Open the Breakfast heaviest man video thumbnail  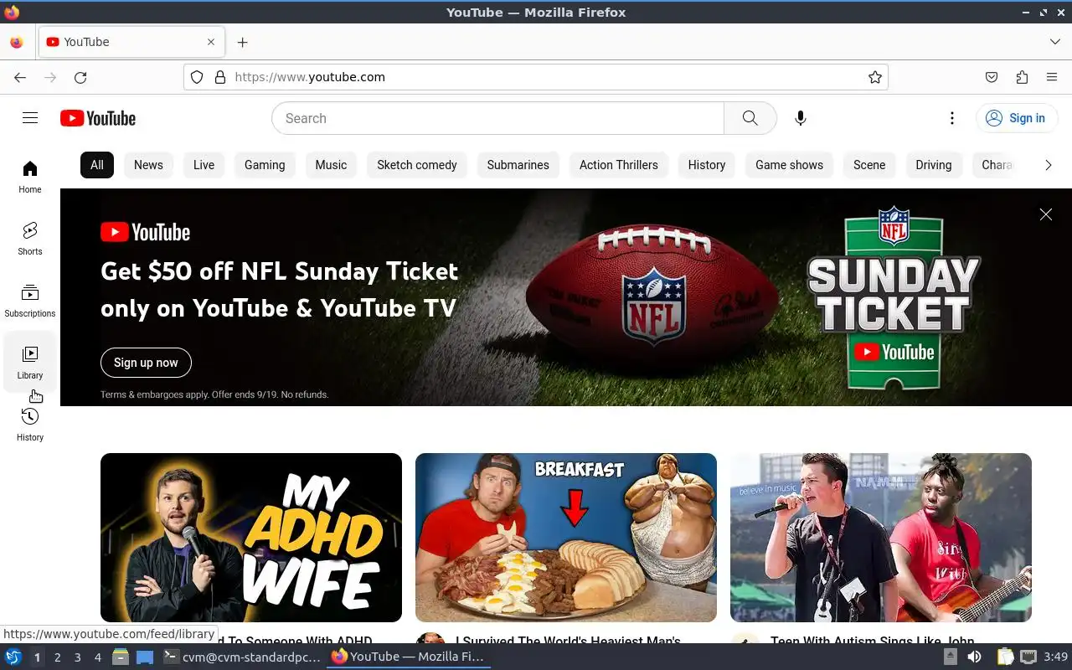pyautogui.click(x=566, y=538)
